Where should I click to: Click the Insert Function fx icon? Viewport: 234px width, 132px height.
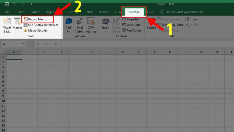point(55,44)
